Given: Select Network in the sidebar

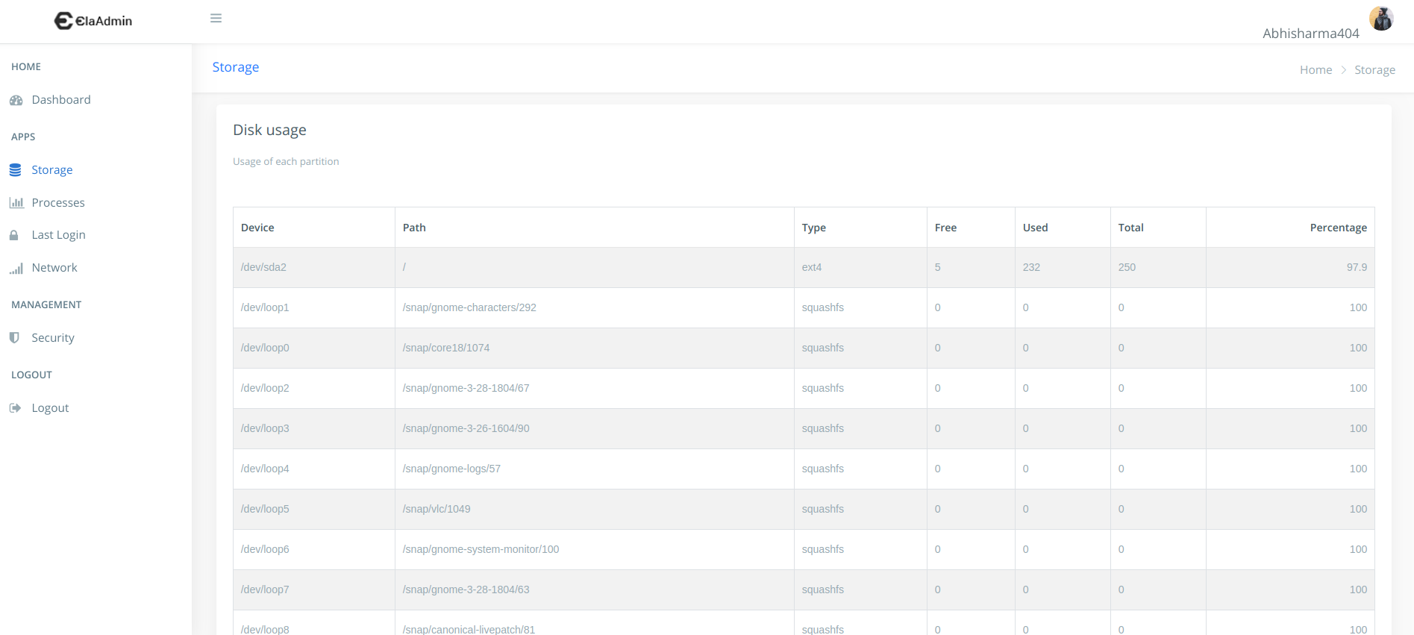Looking at the screenshot, I should pyautogui.click(x=54, y=268).
